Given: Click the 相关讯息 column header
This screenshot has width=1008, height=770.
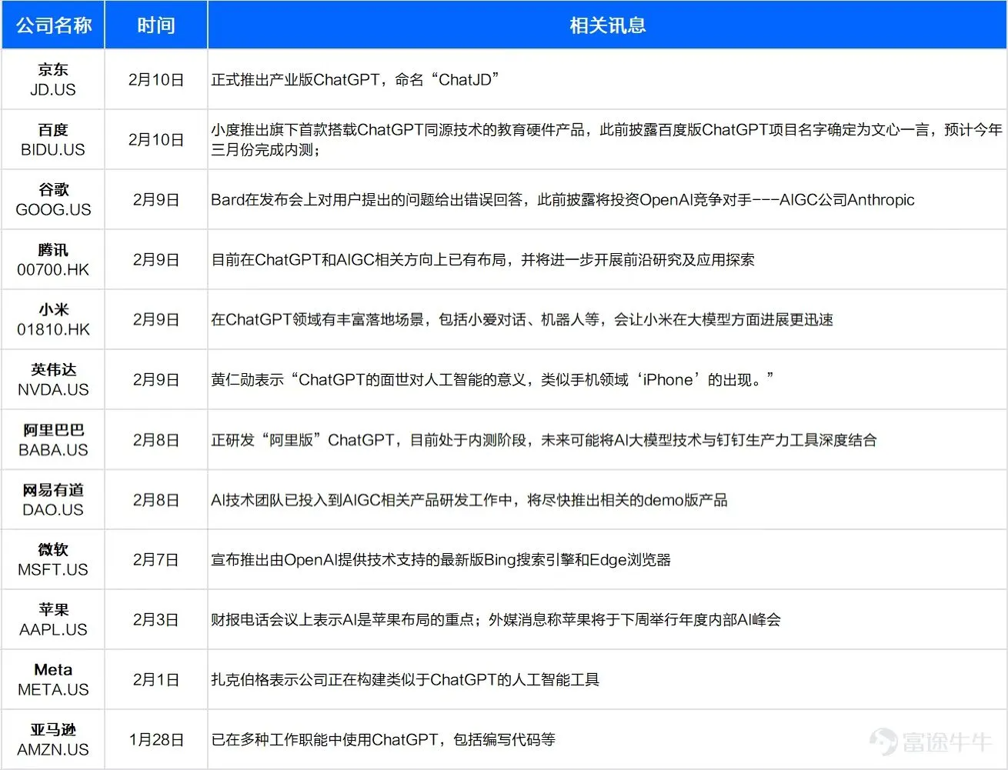Looking at the screenshot, I should [x=607, y=25].
